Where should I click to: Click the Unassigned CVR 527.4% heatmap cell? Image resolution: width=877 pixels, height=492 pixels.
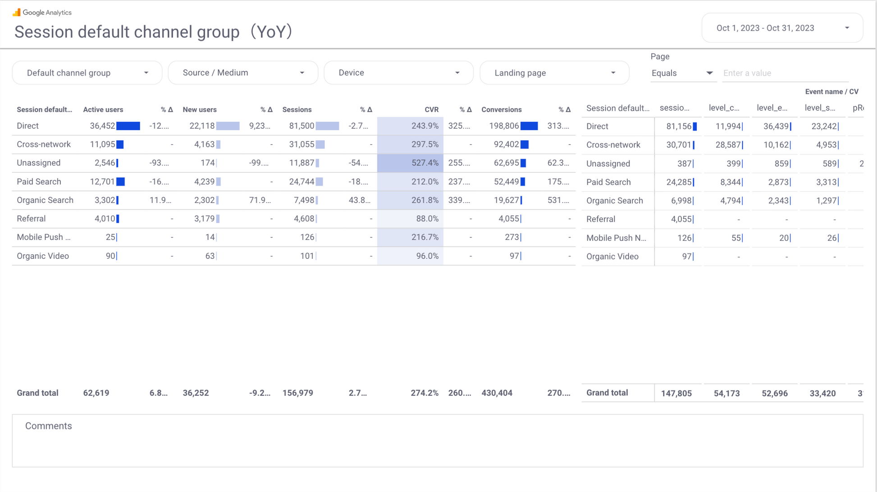click(410, 163)
